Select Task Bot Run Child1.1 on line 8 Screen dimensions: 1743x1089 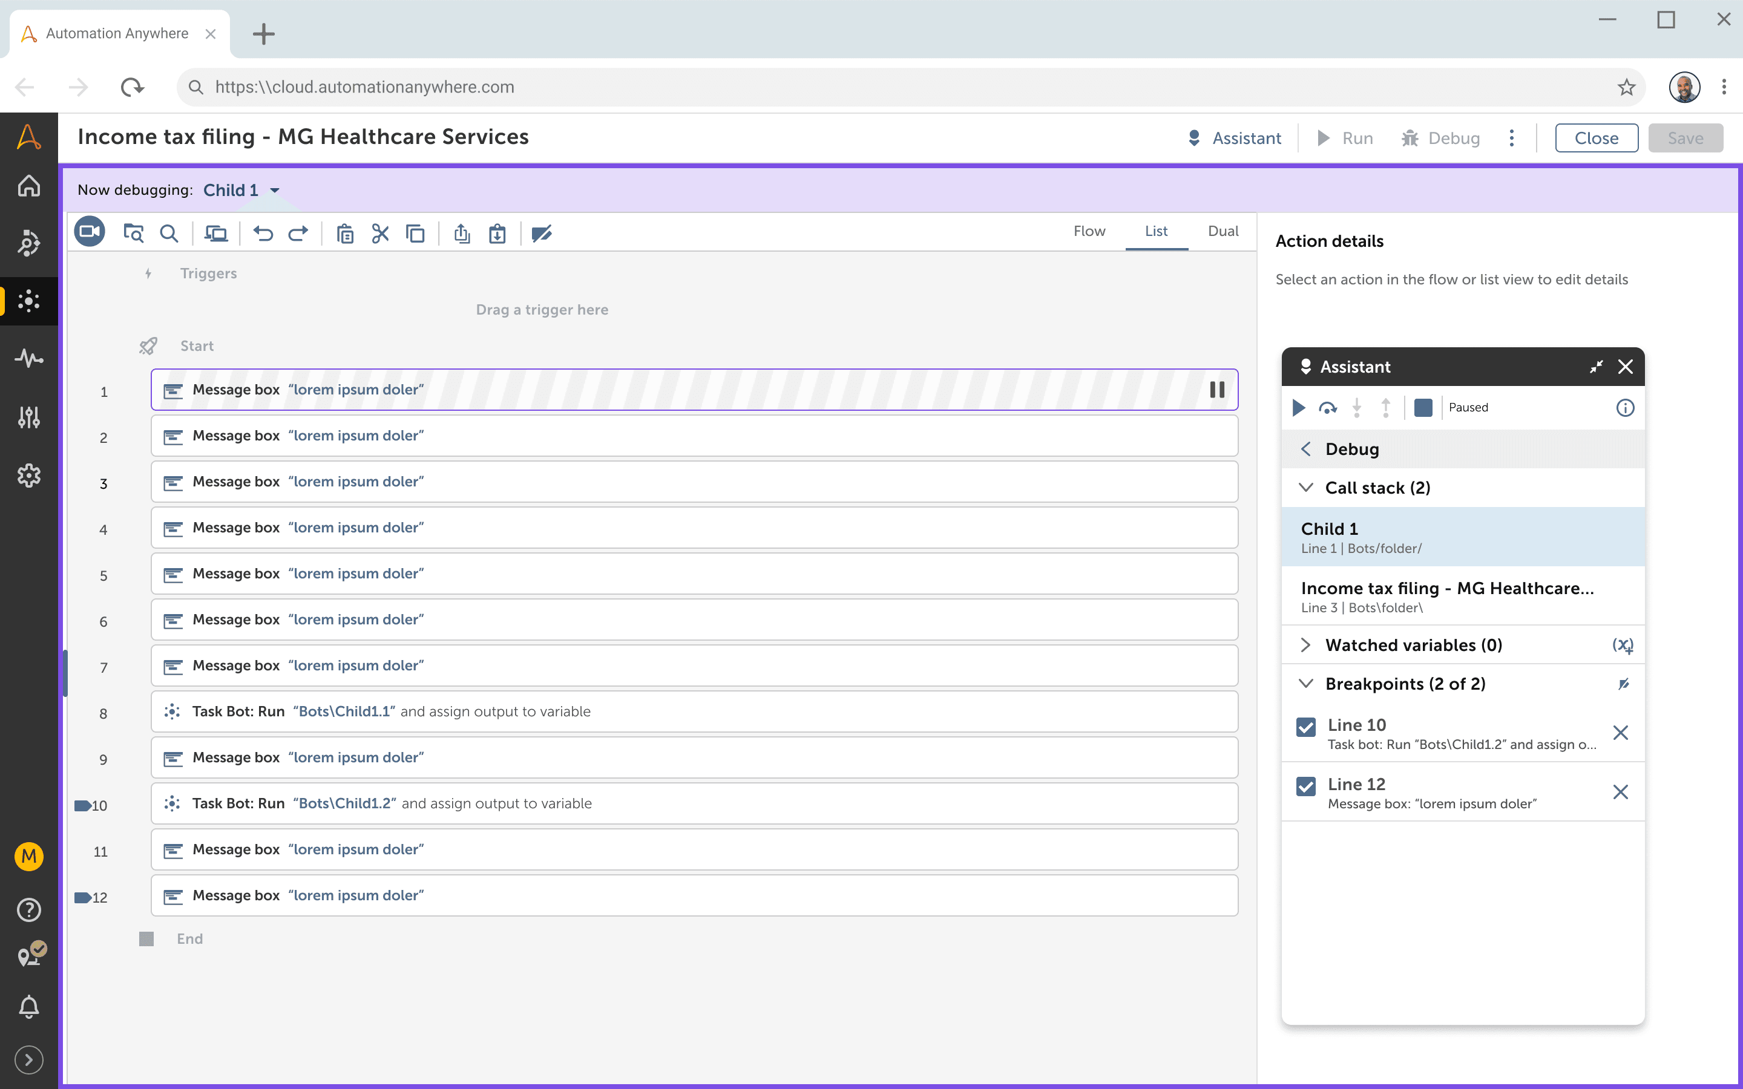[694, 711]
